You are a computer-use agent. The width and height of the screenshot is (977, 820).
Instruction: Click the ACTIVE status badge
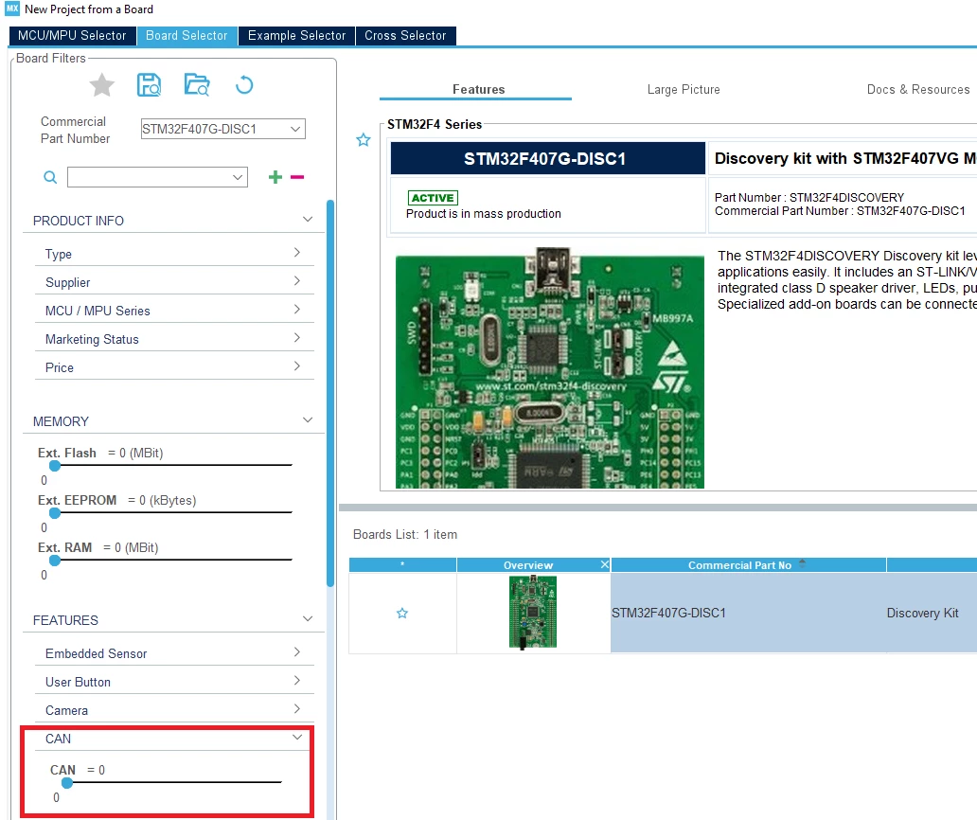pyautogui.click(x=433, y=198)
